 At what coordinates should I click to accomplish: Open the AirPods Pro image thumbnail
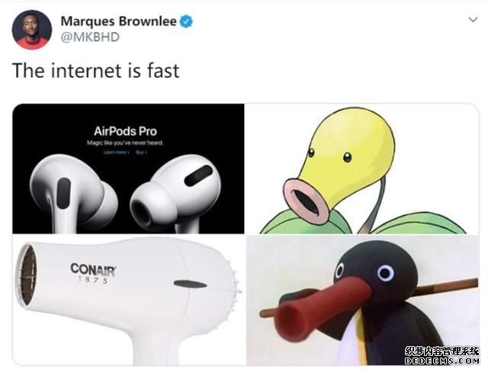click(128, 168)
